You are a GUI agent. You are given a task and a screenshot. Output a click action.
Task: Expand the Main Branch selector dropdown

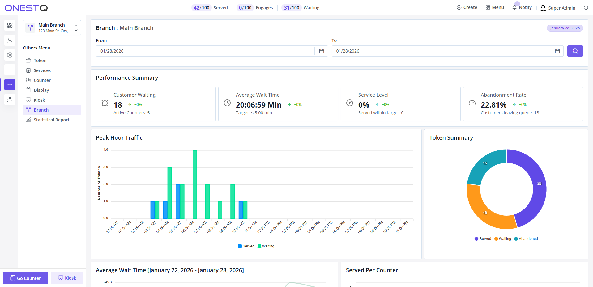[x=76, y=28]
